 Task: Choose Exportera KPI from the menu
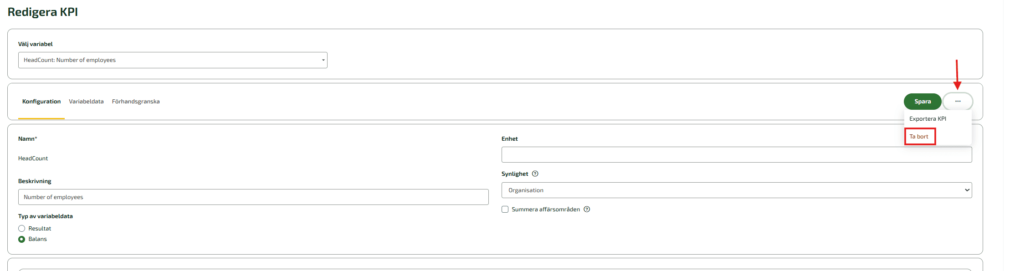point(928,118)
